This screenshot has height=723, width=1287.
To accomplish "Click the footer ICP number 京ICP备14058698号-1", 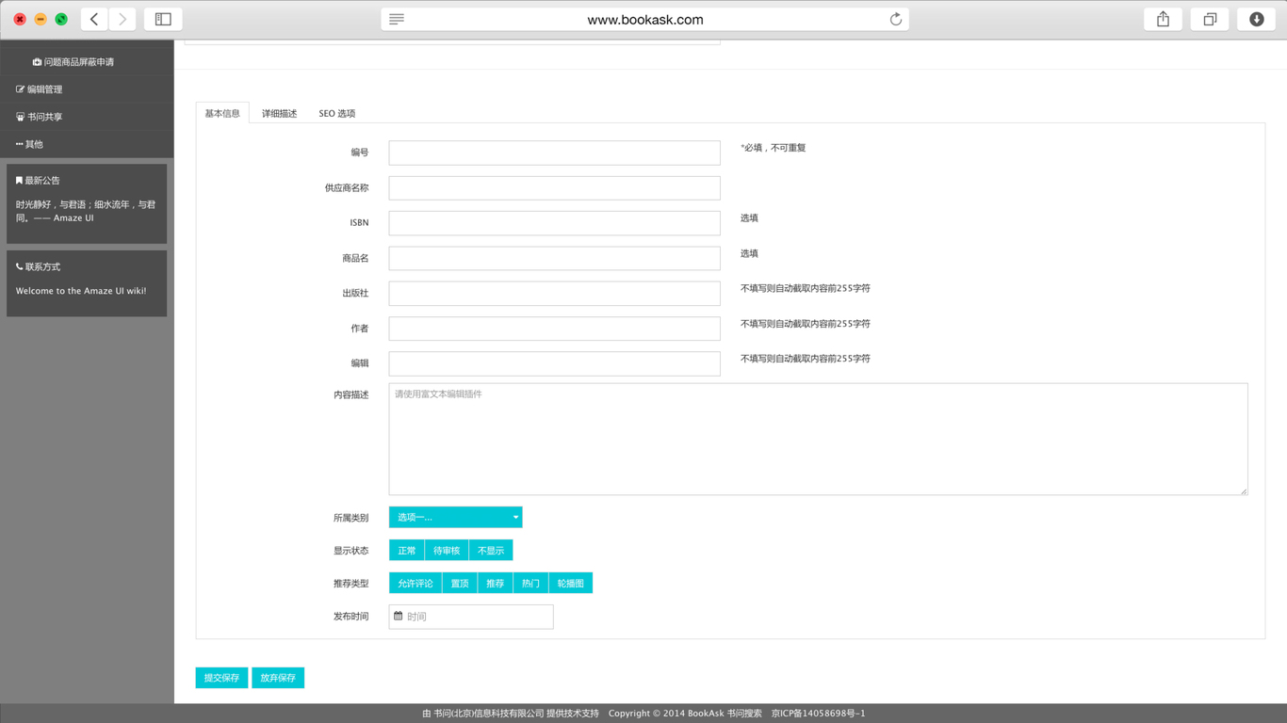I will [x=818, y=714].
